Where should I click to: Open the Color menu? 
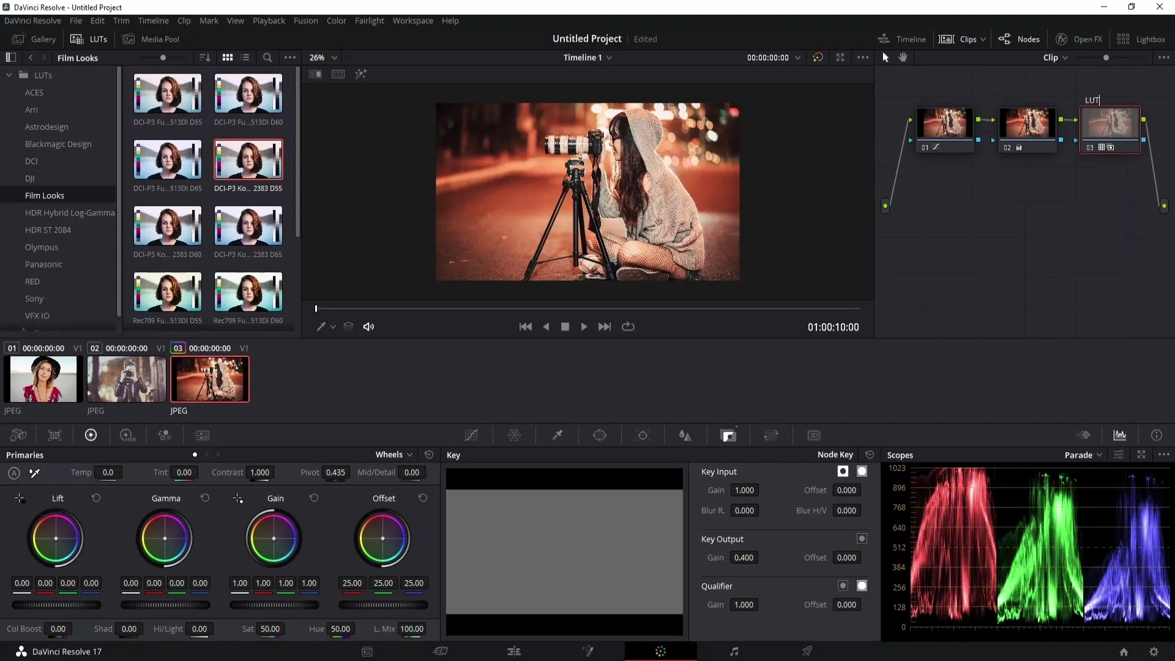point(336,21)
